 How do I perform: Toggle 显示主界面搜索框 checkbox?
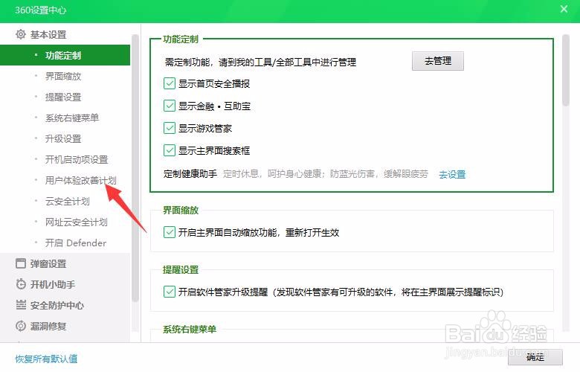[x=170, y=150]
